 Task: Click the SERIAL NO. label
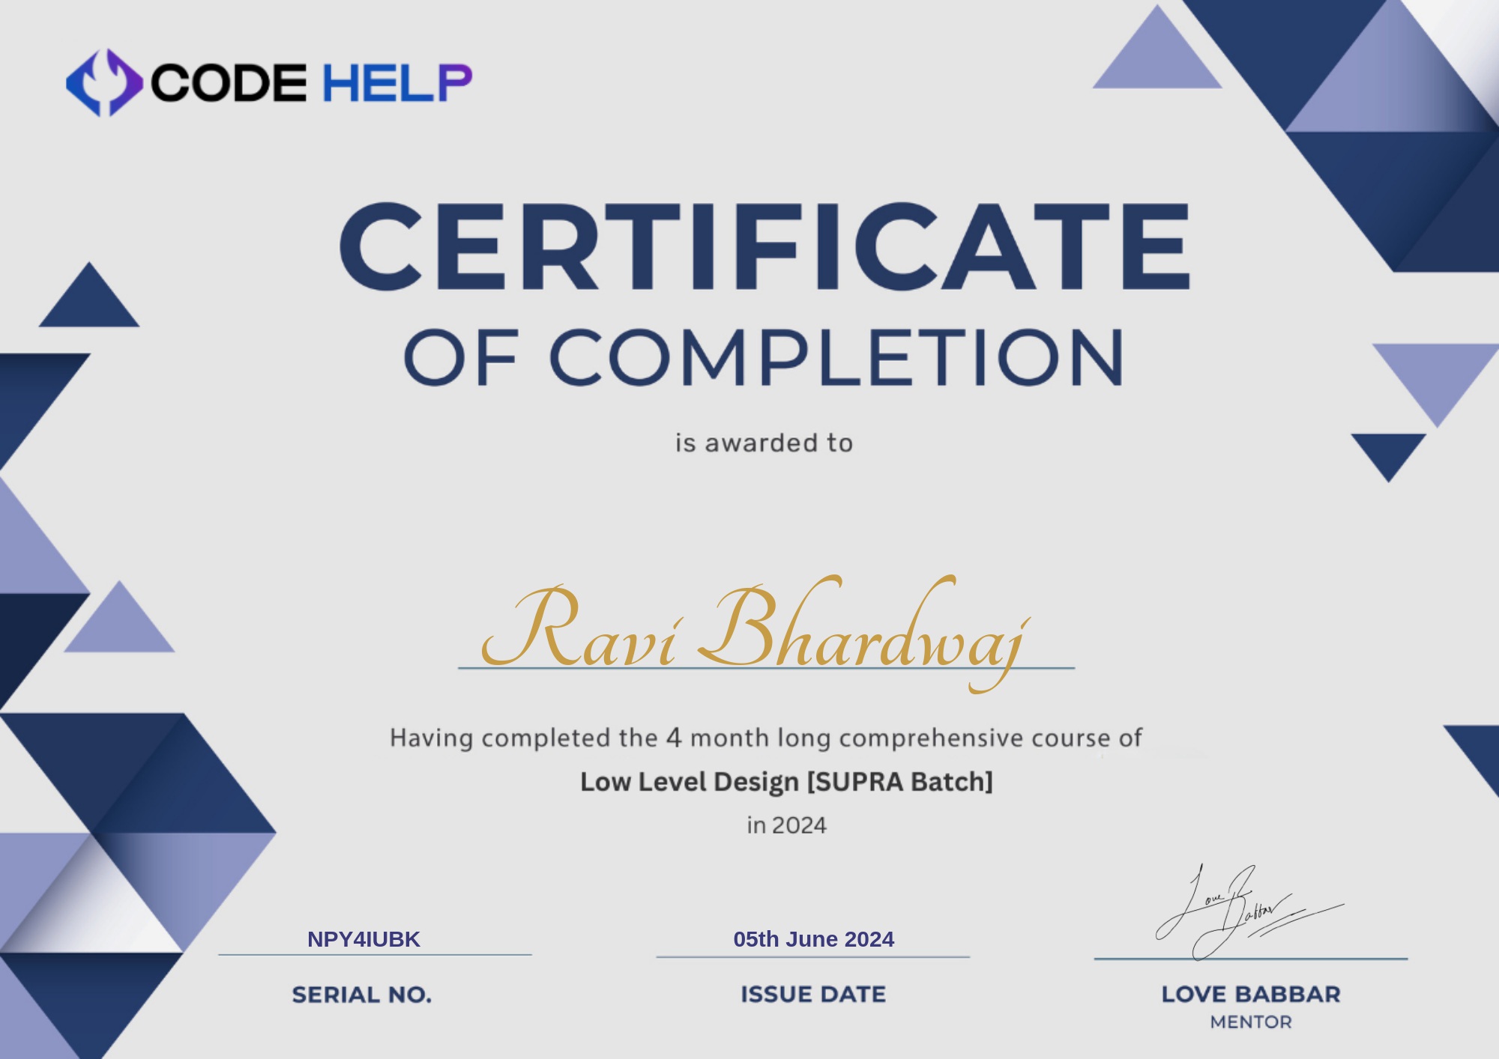pyautogui.click(x=362, y=995)
